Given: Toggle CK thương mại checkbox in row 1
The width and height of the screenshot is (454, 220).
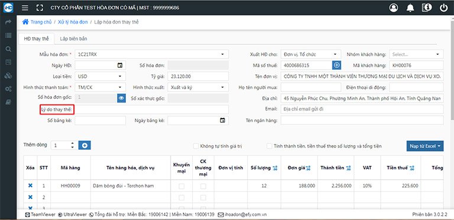Looking at the screenshot, I should click(x=203, y=186).
